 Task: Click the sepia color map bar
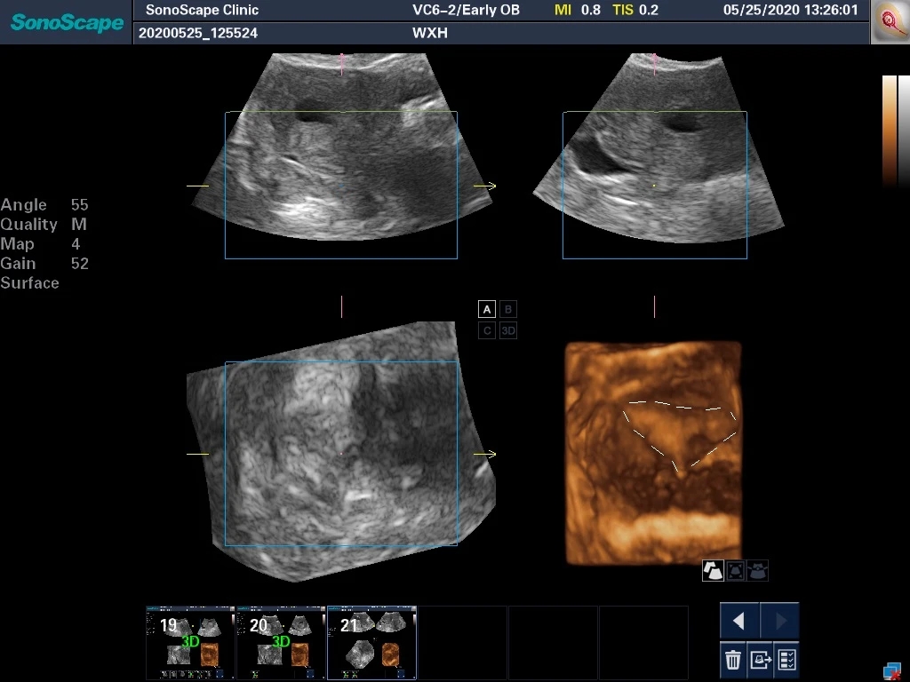point(889,131)
